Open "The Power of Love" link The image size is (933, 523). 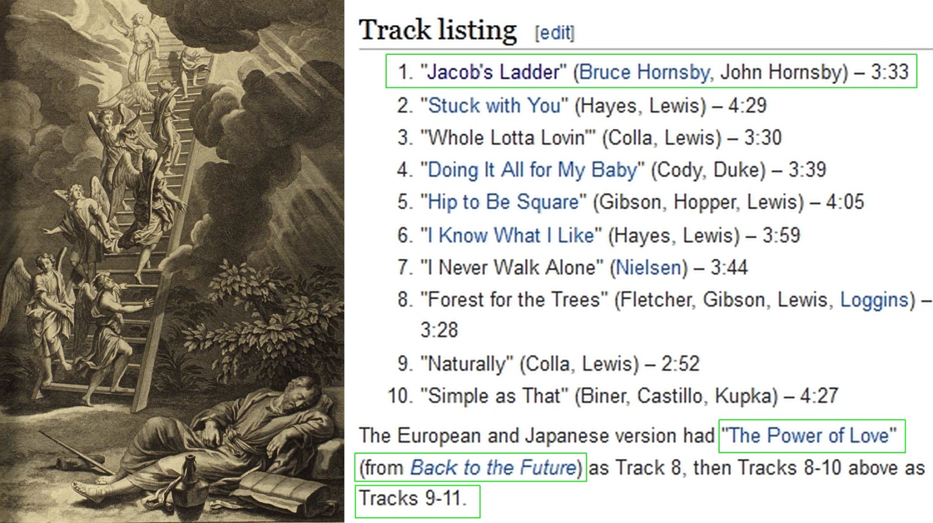[x=809, y=436]
